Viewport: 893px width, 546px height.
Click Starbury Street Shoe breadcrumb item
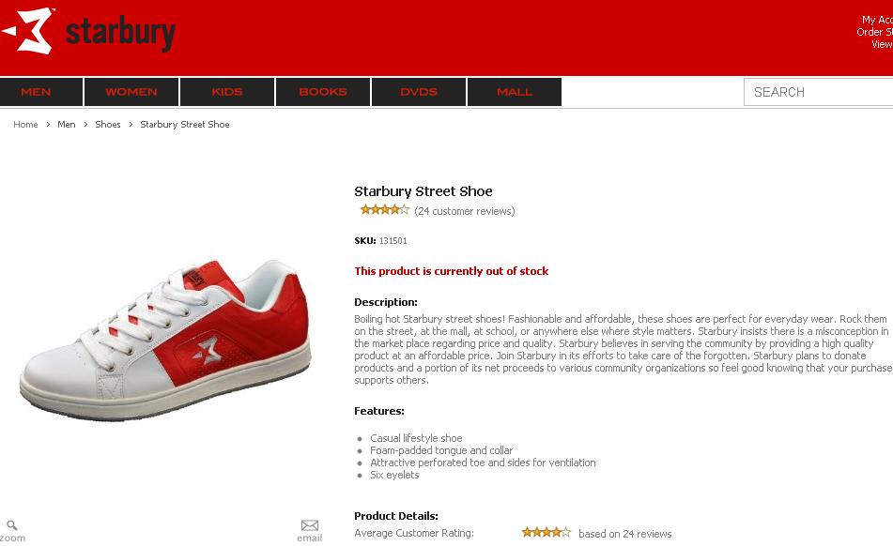point(185,125)
